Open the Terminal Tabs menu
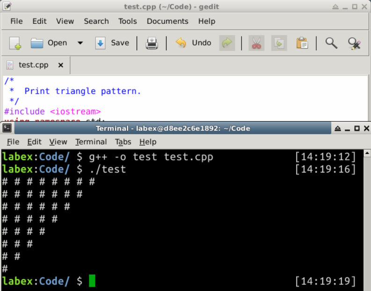The width and height of the screenshot is (371, 291). (x=123, y=142)
